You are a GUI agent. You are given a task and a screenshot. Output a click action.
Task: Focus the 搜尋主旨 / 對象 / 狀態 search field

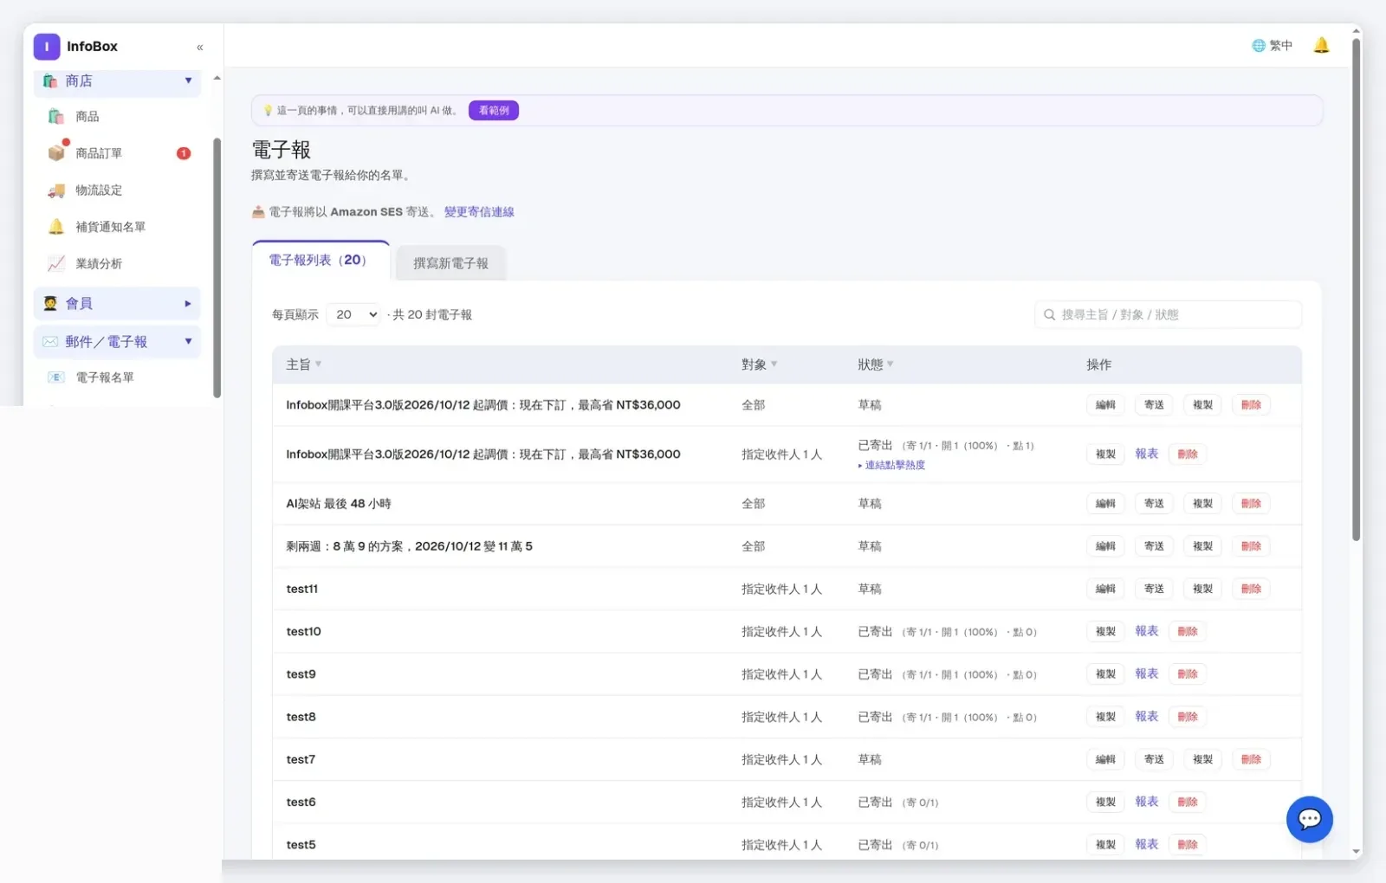coord(1168,314)
